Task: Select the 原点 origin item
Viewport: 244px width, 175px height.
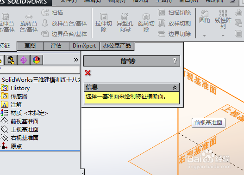Action: coord(12,146)
